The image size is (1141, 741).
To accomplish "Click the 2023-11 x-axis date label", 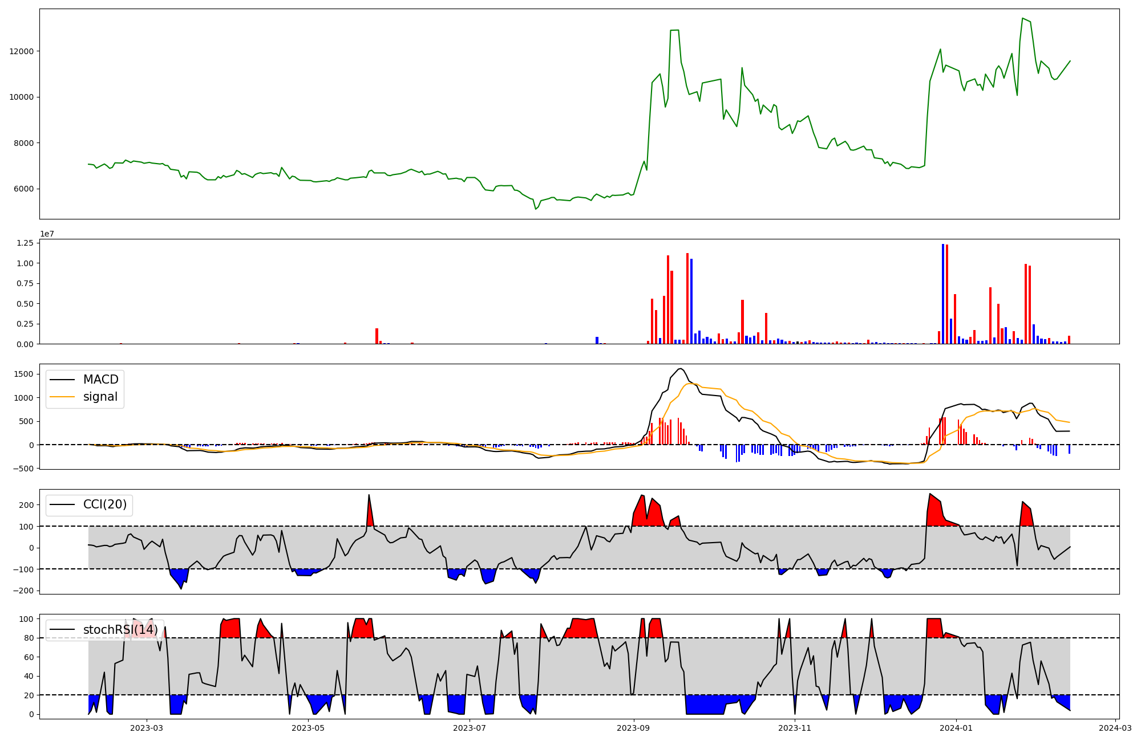I will click(795, 728).
